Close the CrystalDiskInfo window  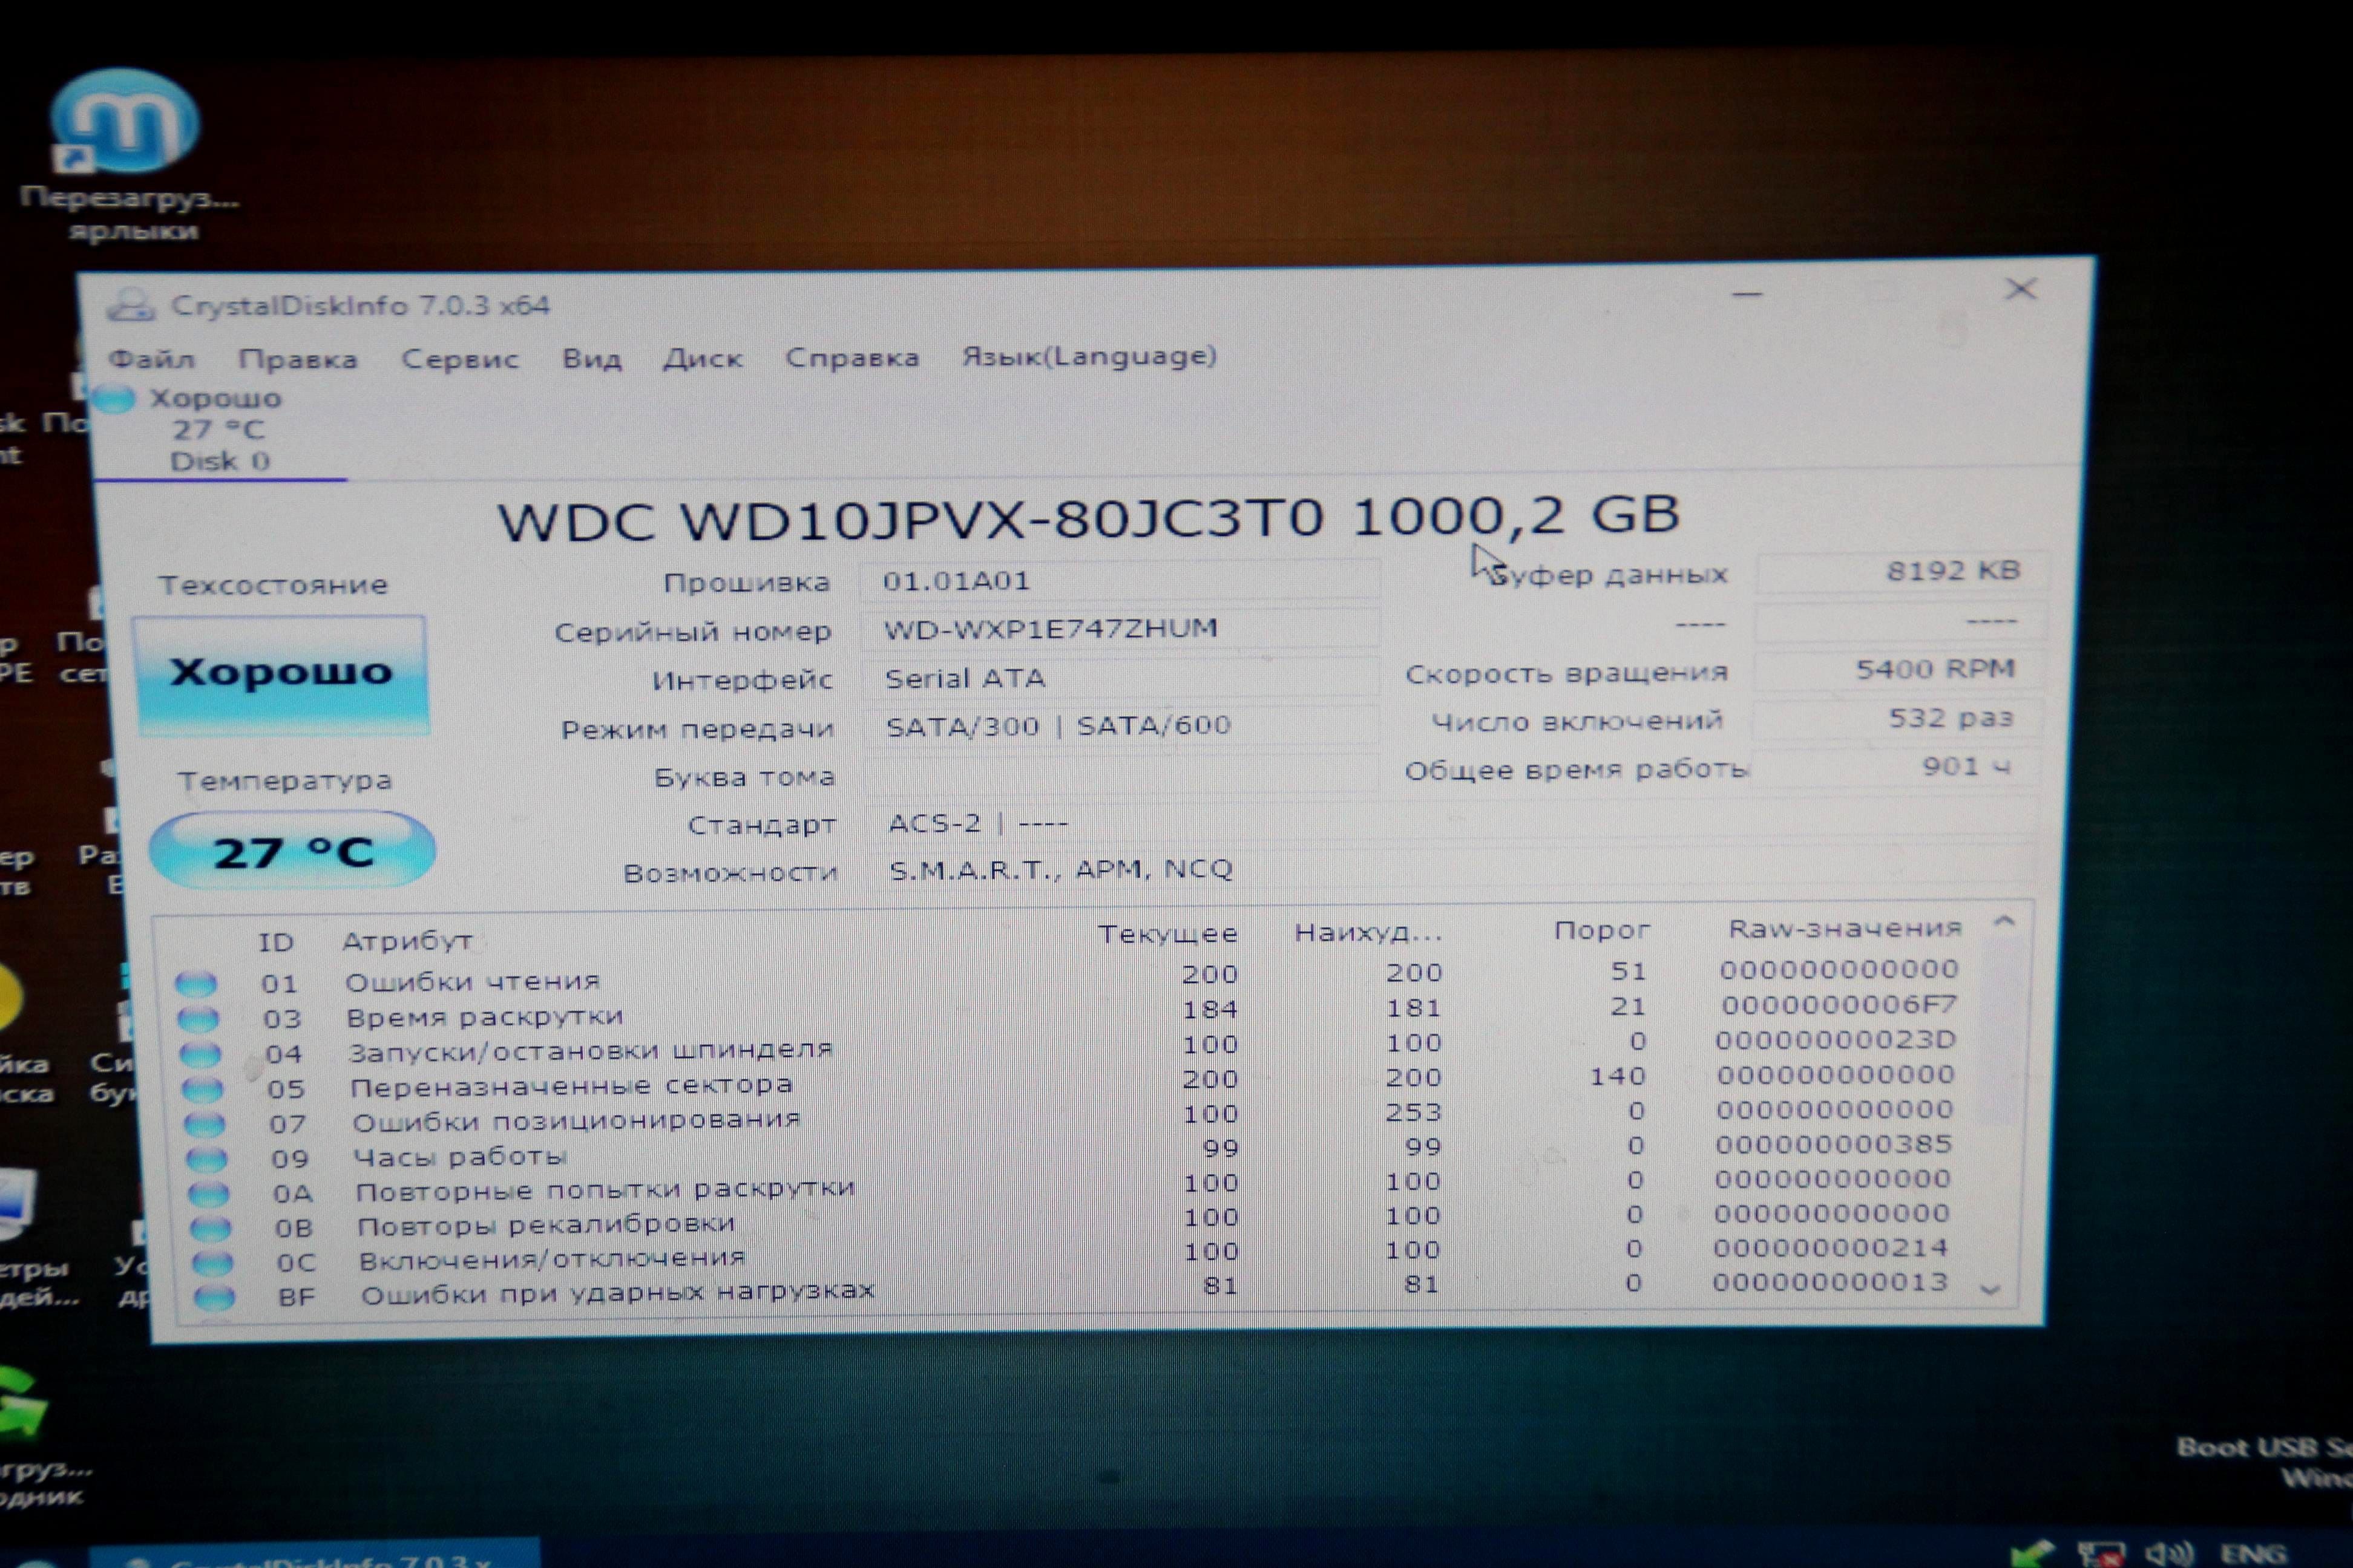click(2021, 289)
